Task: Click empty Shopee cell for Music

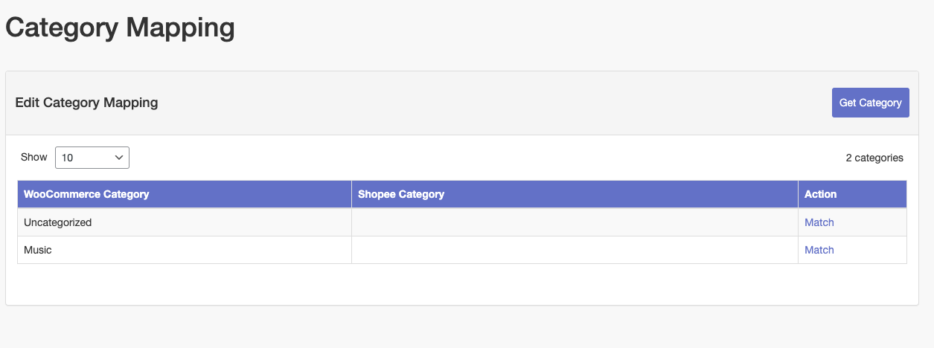Action: point(575,250)
